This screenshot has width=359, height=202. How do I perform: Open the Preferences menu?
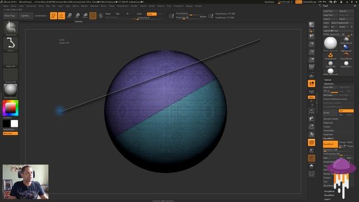tap(122, 6)
